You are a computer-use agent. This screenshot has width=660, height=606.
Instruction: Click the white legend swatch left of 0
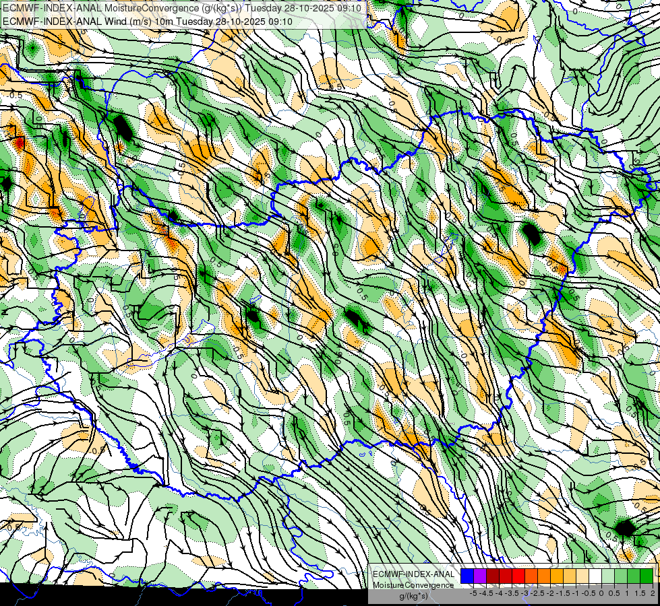(595, 576)
